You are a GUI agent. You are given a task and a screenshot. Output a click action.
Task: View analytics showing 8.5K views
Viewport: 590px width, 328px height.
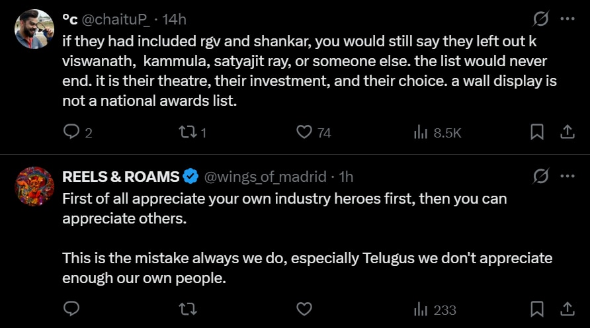pyautogui.click(x=421, y=132)
